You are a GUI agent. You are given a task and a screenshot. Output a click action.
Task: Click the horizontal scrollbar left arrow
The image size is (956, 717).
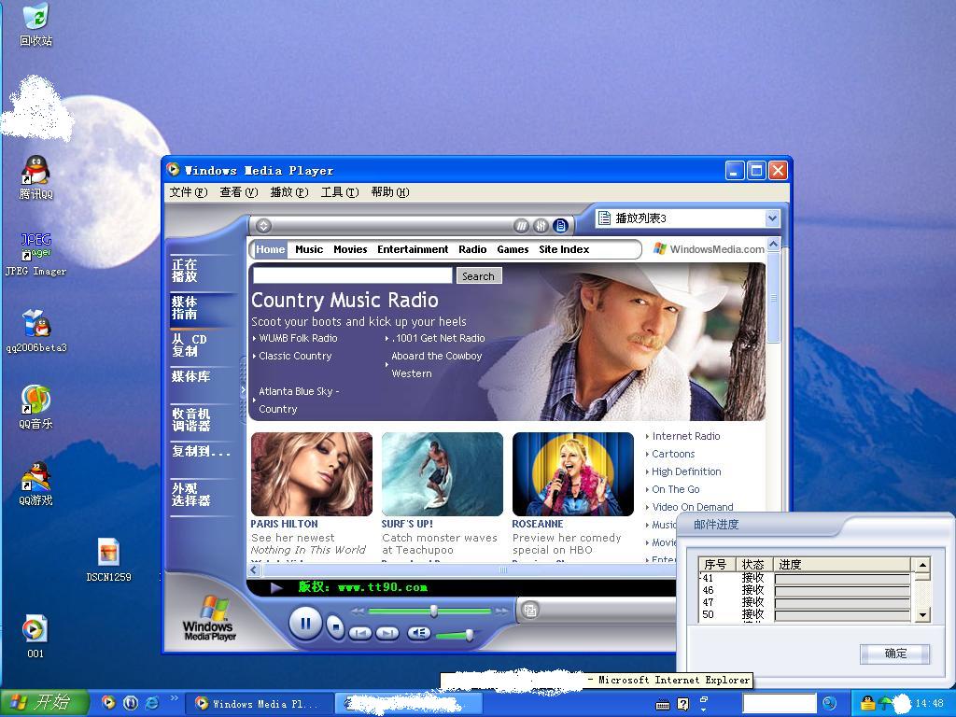(x=254, y=570)
